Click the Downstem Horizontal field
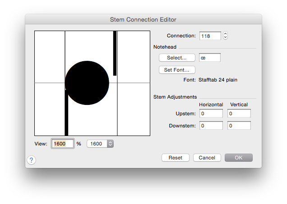 [x=211, y=126]
